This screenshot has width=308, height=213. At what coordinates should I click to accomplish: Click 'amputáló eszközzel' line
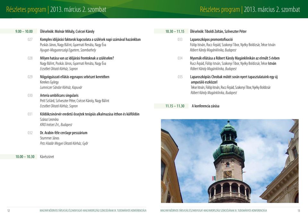204,82
